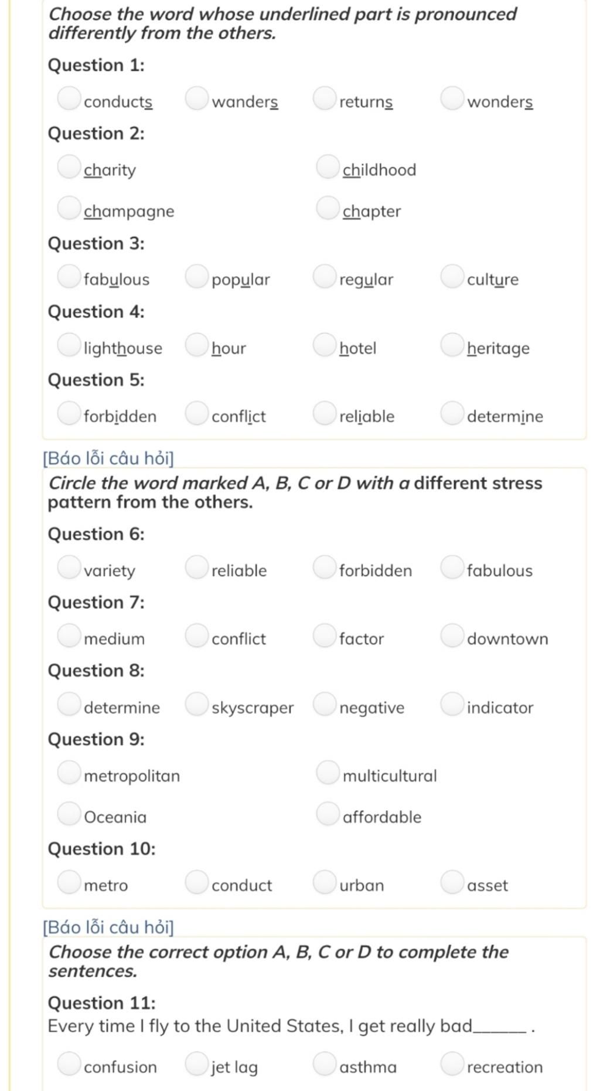
Task: Choose 'culture' option in Question 3
Action: (x=452, y=276)
